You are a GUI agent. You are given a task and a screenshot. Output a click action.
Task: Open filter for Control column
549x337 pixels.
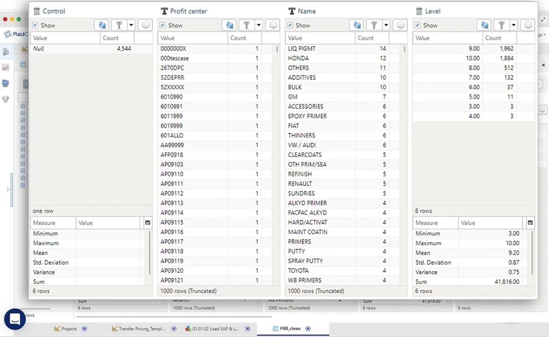coord(119,25)
